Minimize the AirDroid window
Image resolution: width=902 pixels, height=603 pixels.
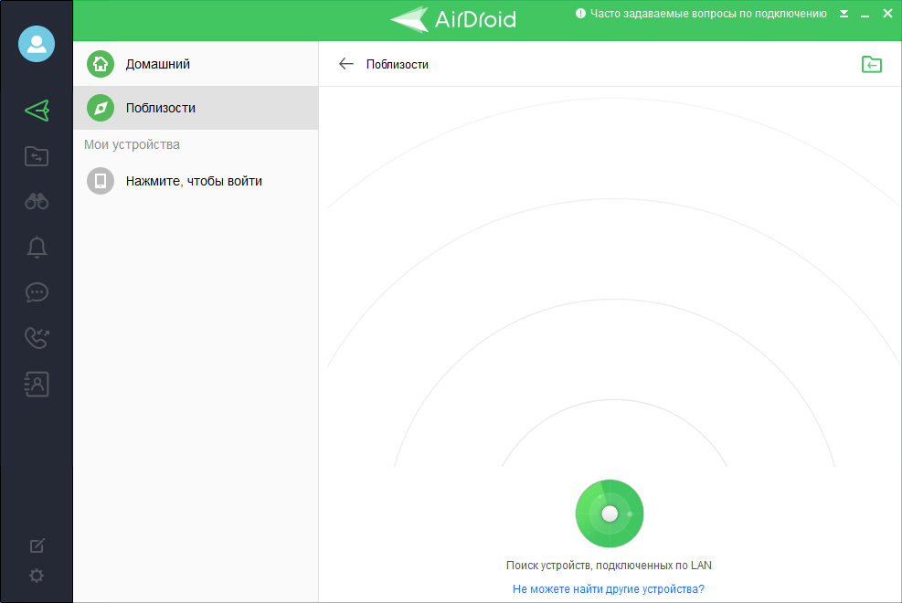click(865, 14)
